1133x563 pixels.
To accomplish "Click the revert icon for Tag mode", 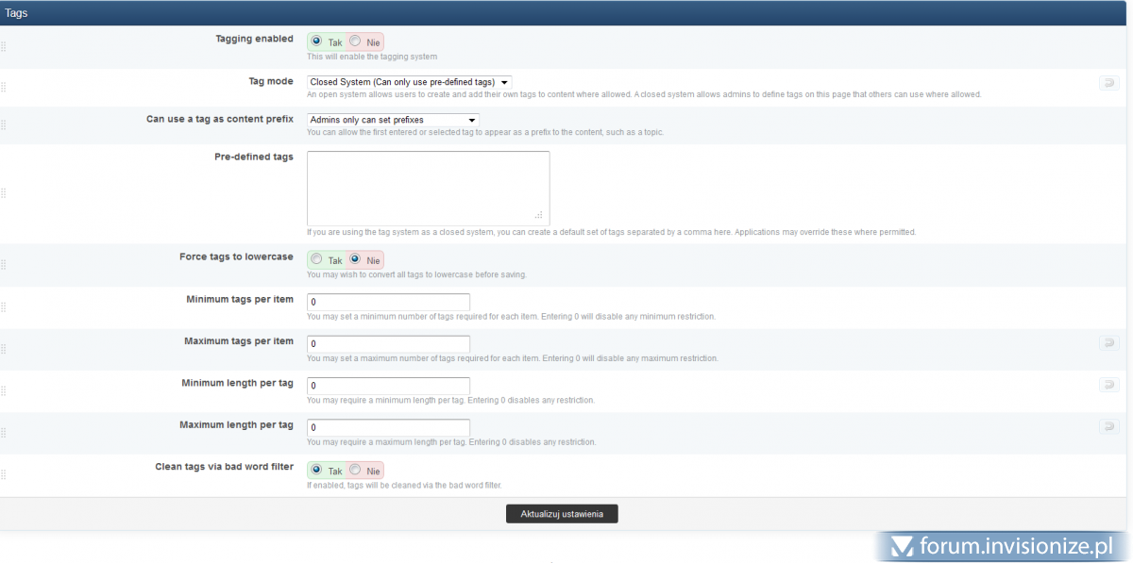I will (x=1108, y=83).
